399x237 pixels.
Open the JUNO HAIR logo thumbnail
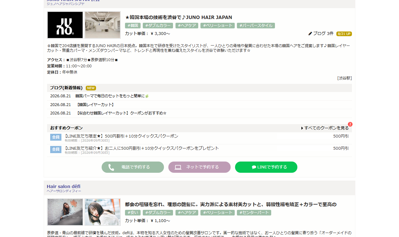(65, 25)
